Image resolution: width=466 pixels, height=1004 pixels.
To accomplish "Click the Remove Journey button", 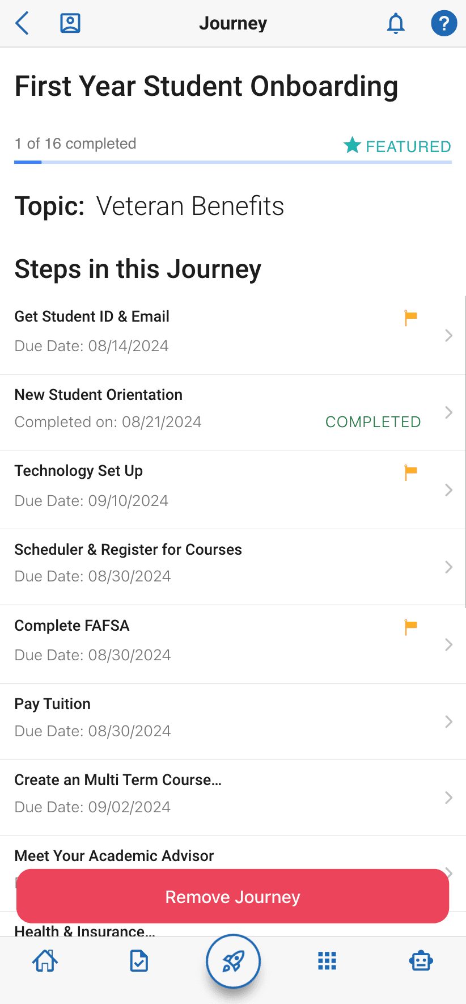I will click(x=232, y=896).
